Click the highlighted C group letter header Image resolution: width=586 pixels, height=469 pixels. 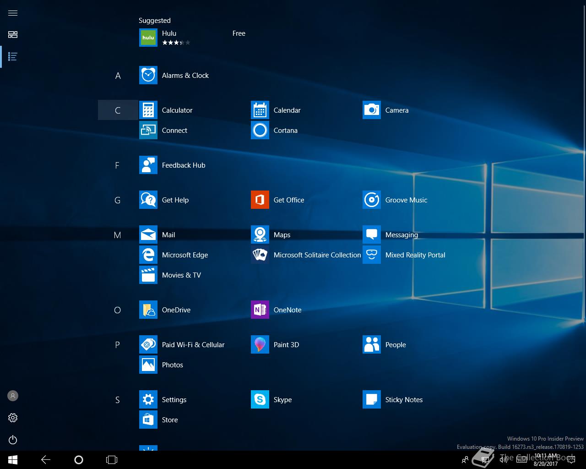(x=118, y=110)
